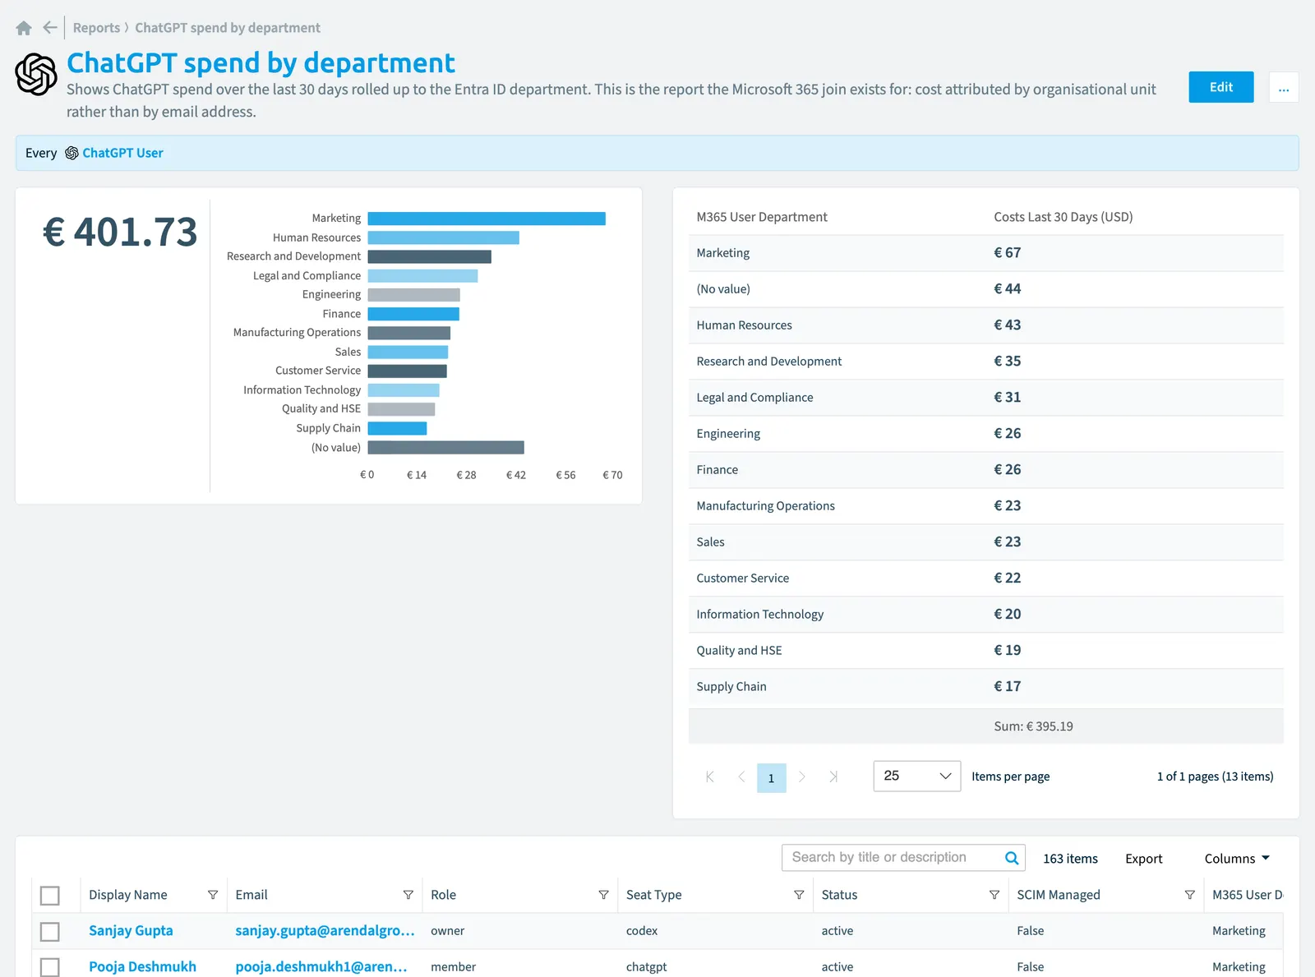Click the Quality and HSE table row
The height and width of the screenshot is (977, 1315).
click(986, 651)
